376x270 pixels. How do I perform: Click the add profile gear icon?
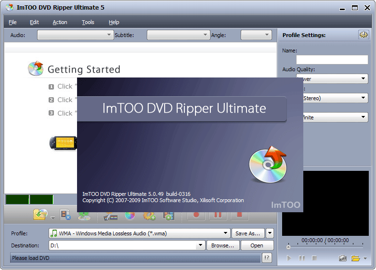pos(149,216)
